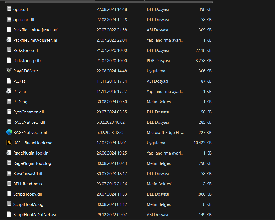Click the RAGEPluginHook.exe Rockstar icon
The image size is (275, 220).
pyautogui.click(x=9, y=143)
